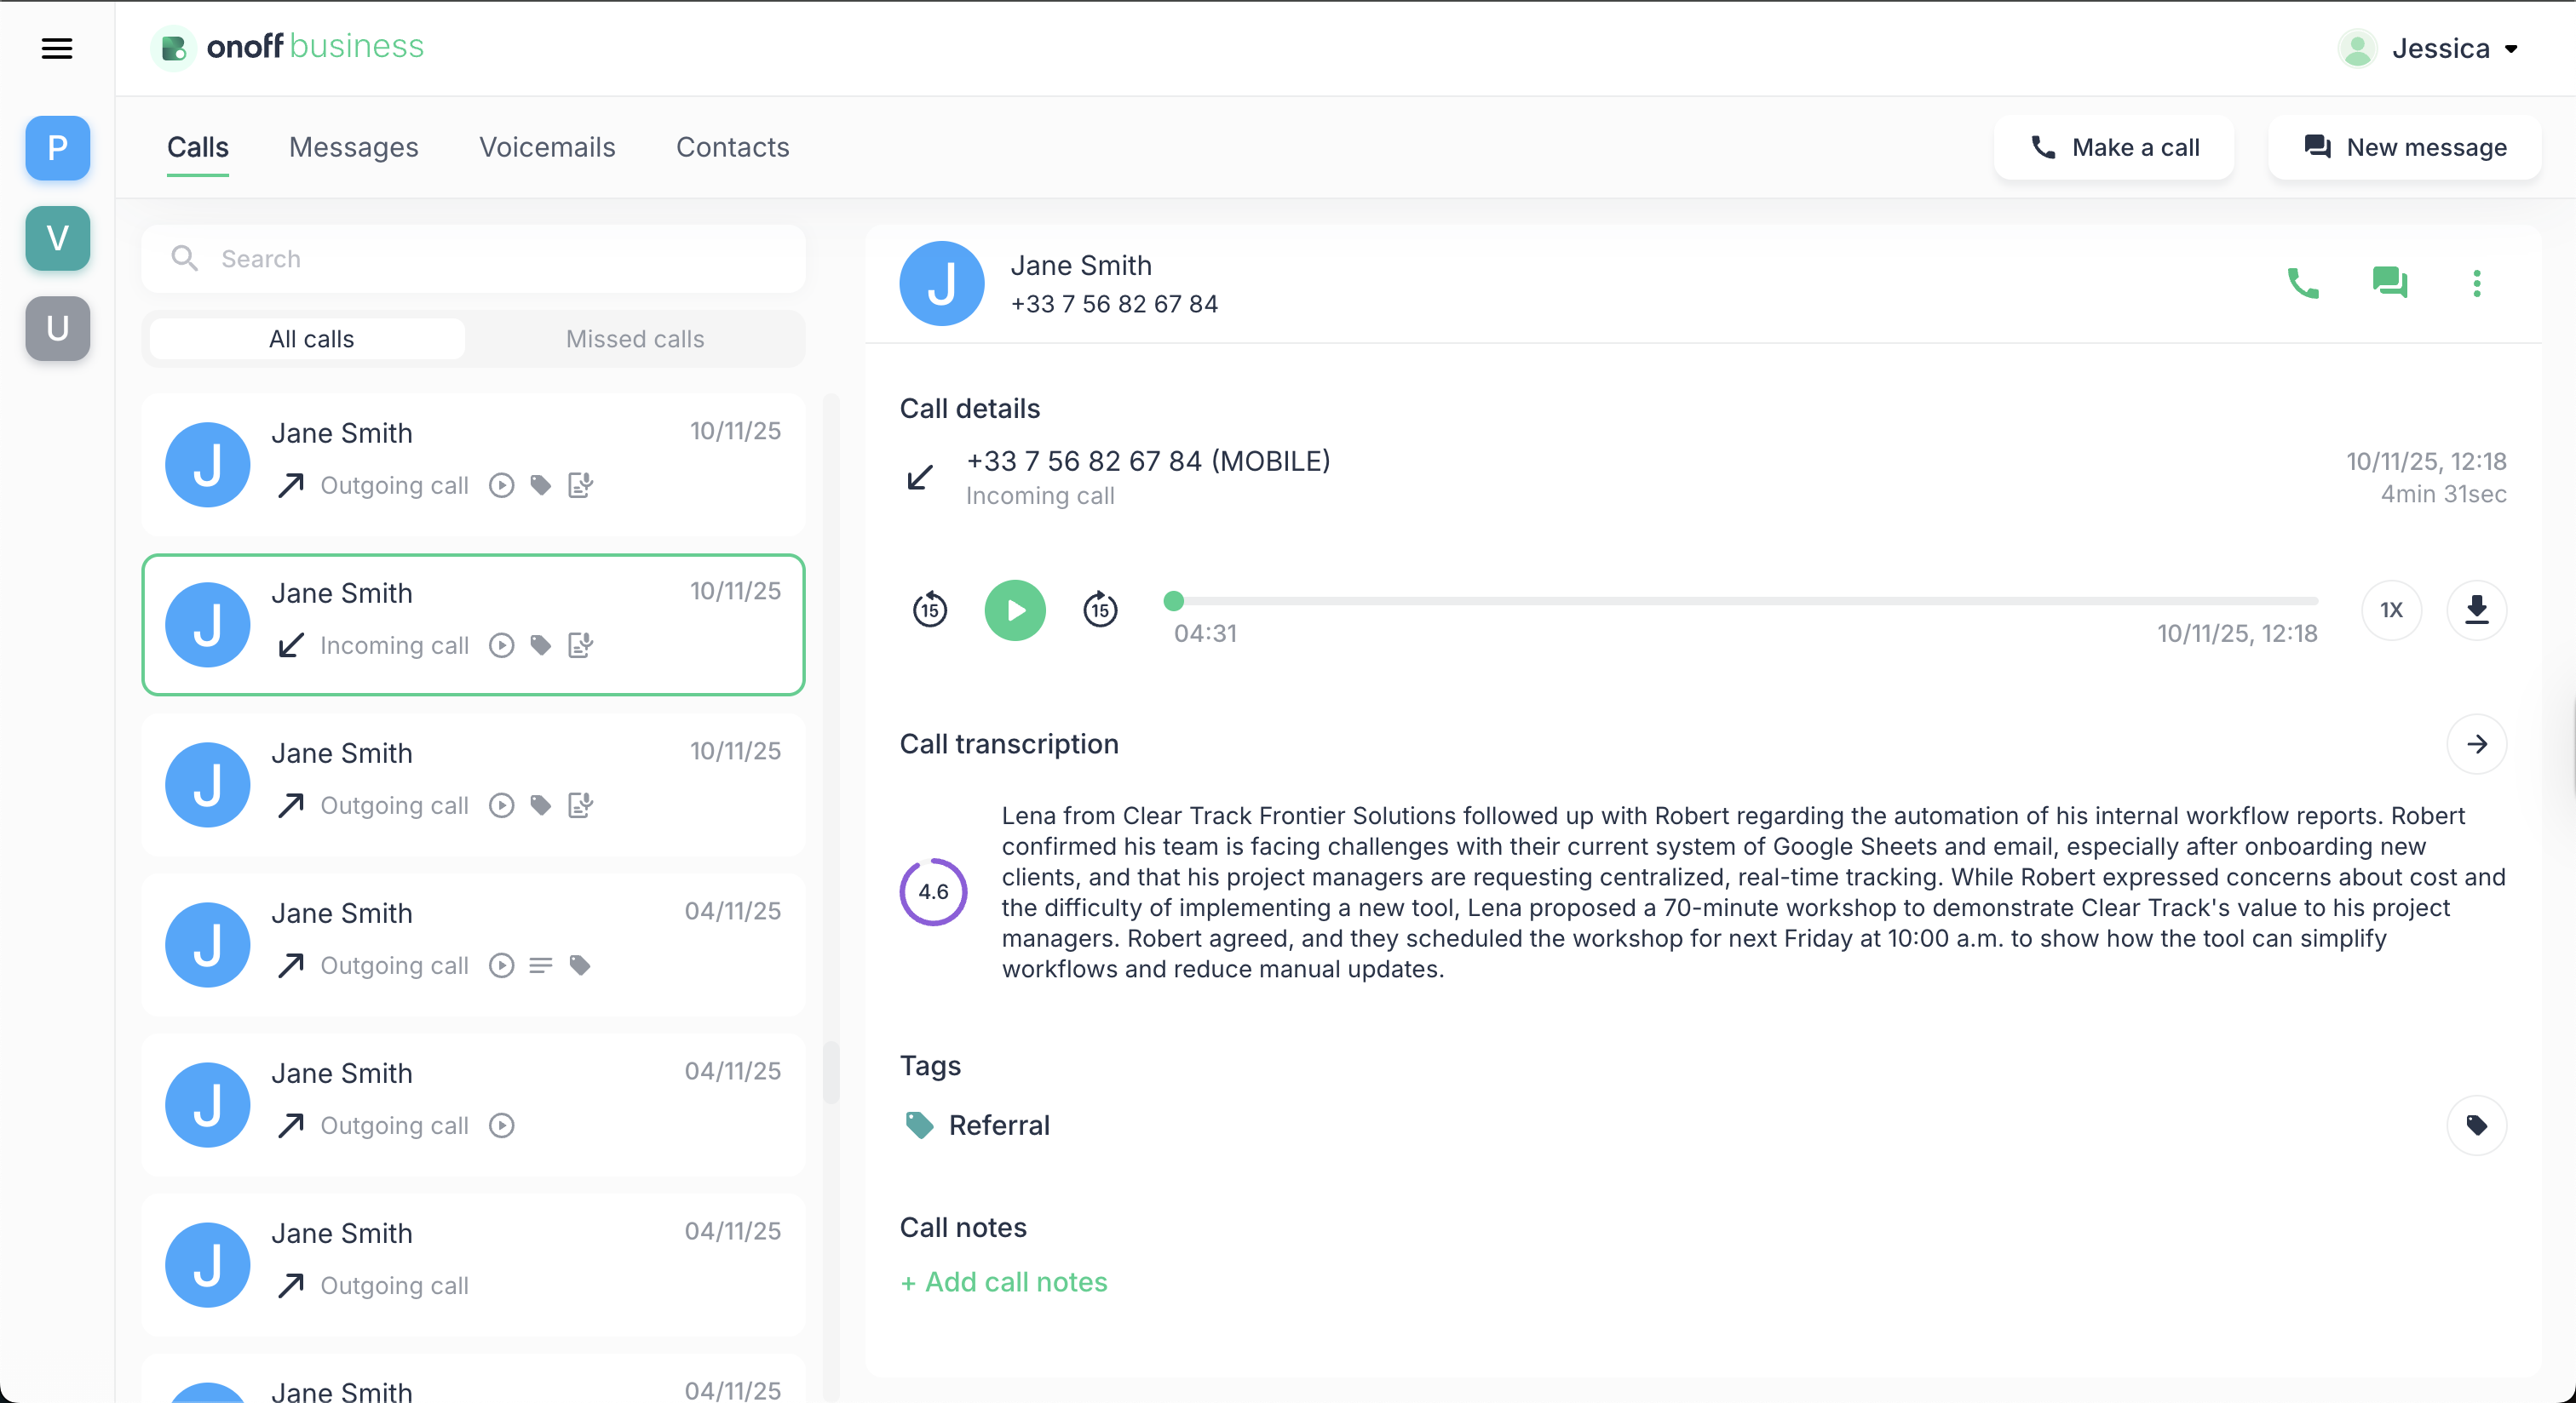Viewport: 2576px width, 1403px height.
Task: Rewind recording by 15 seconds
Action: pyautogui.click(x=930, y=610)
